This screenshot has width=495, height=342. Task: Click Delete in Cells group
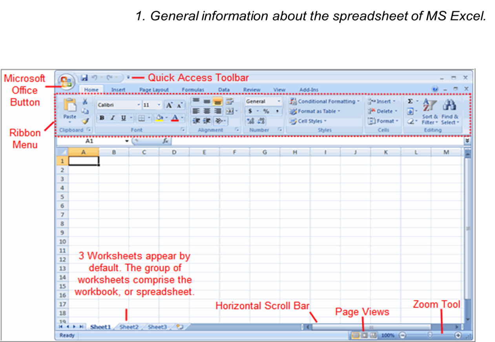(x=383, y=111)
